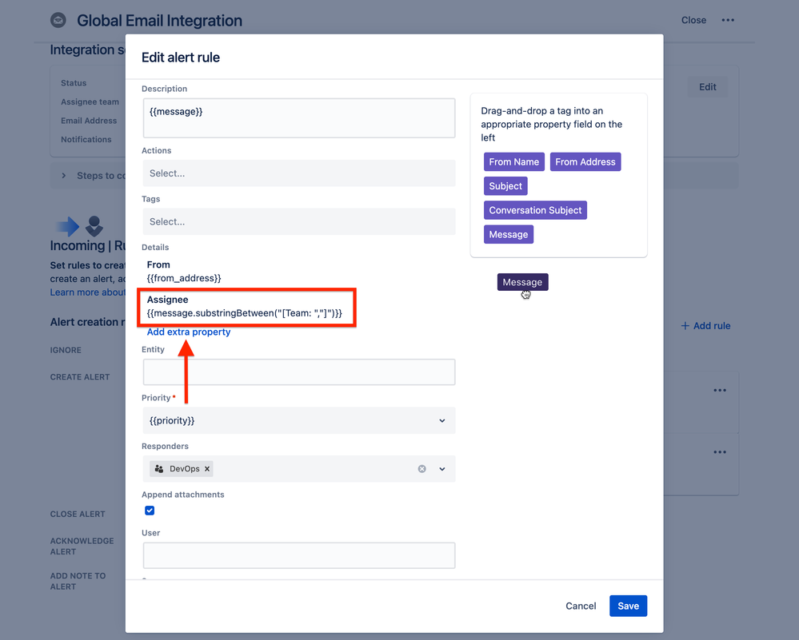Image resolution: width=799 pixels, height=640 pixels.
Task: Click the Status label in settings
Action: (x=74, y=83)
